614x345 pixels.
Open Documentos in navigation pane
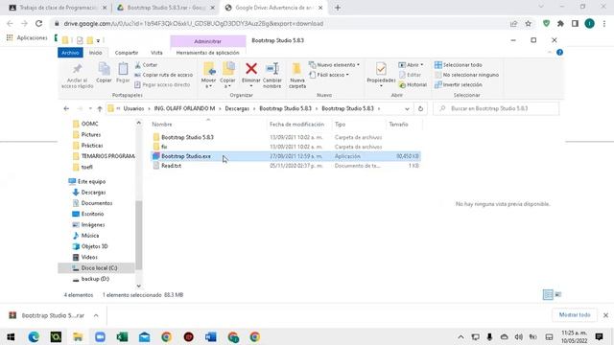(96, 203)
